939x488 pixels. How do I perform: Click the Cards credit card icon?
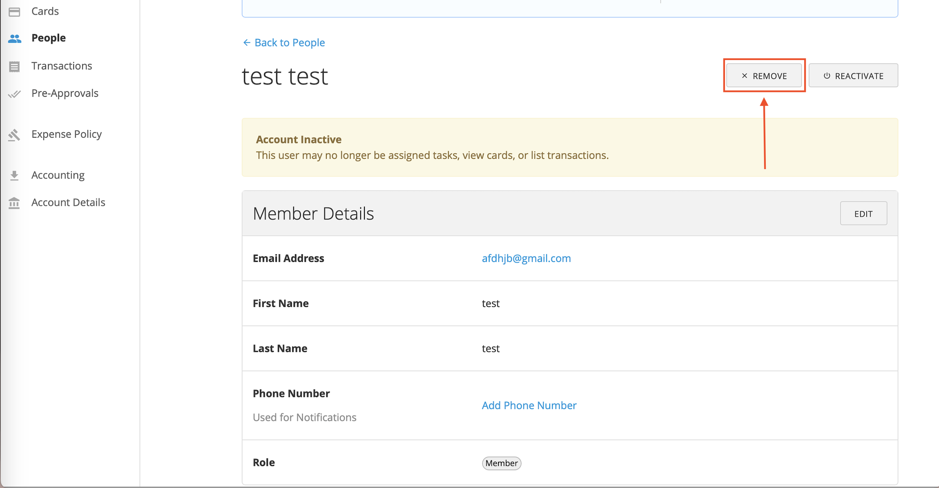tap(15, 12)
